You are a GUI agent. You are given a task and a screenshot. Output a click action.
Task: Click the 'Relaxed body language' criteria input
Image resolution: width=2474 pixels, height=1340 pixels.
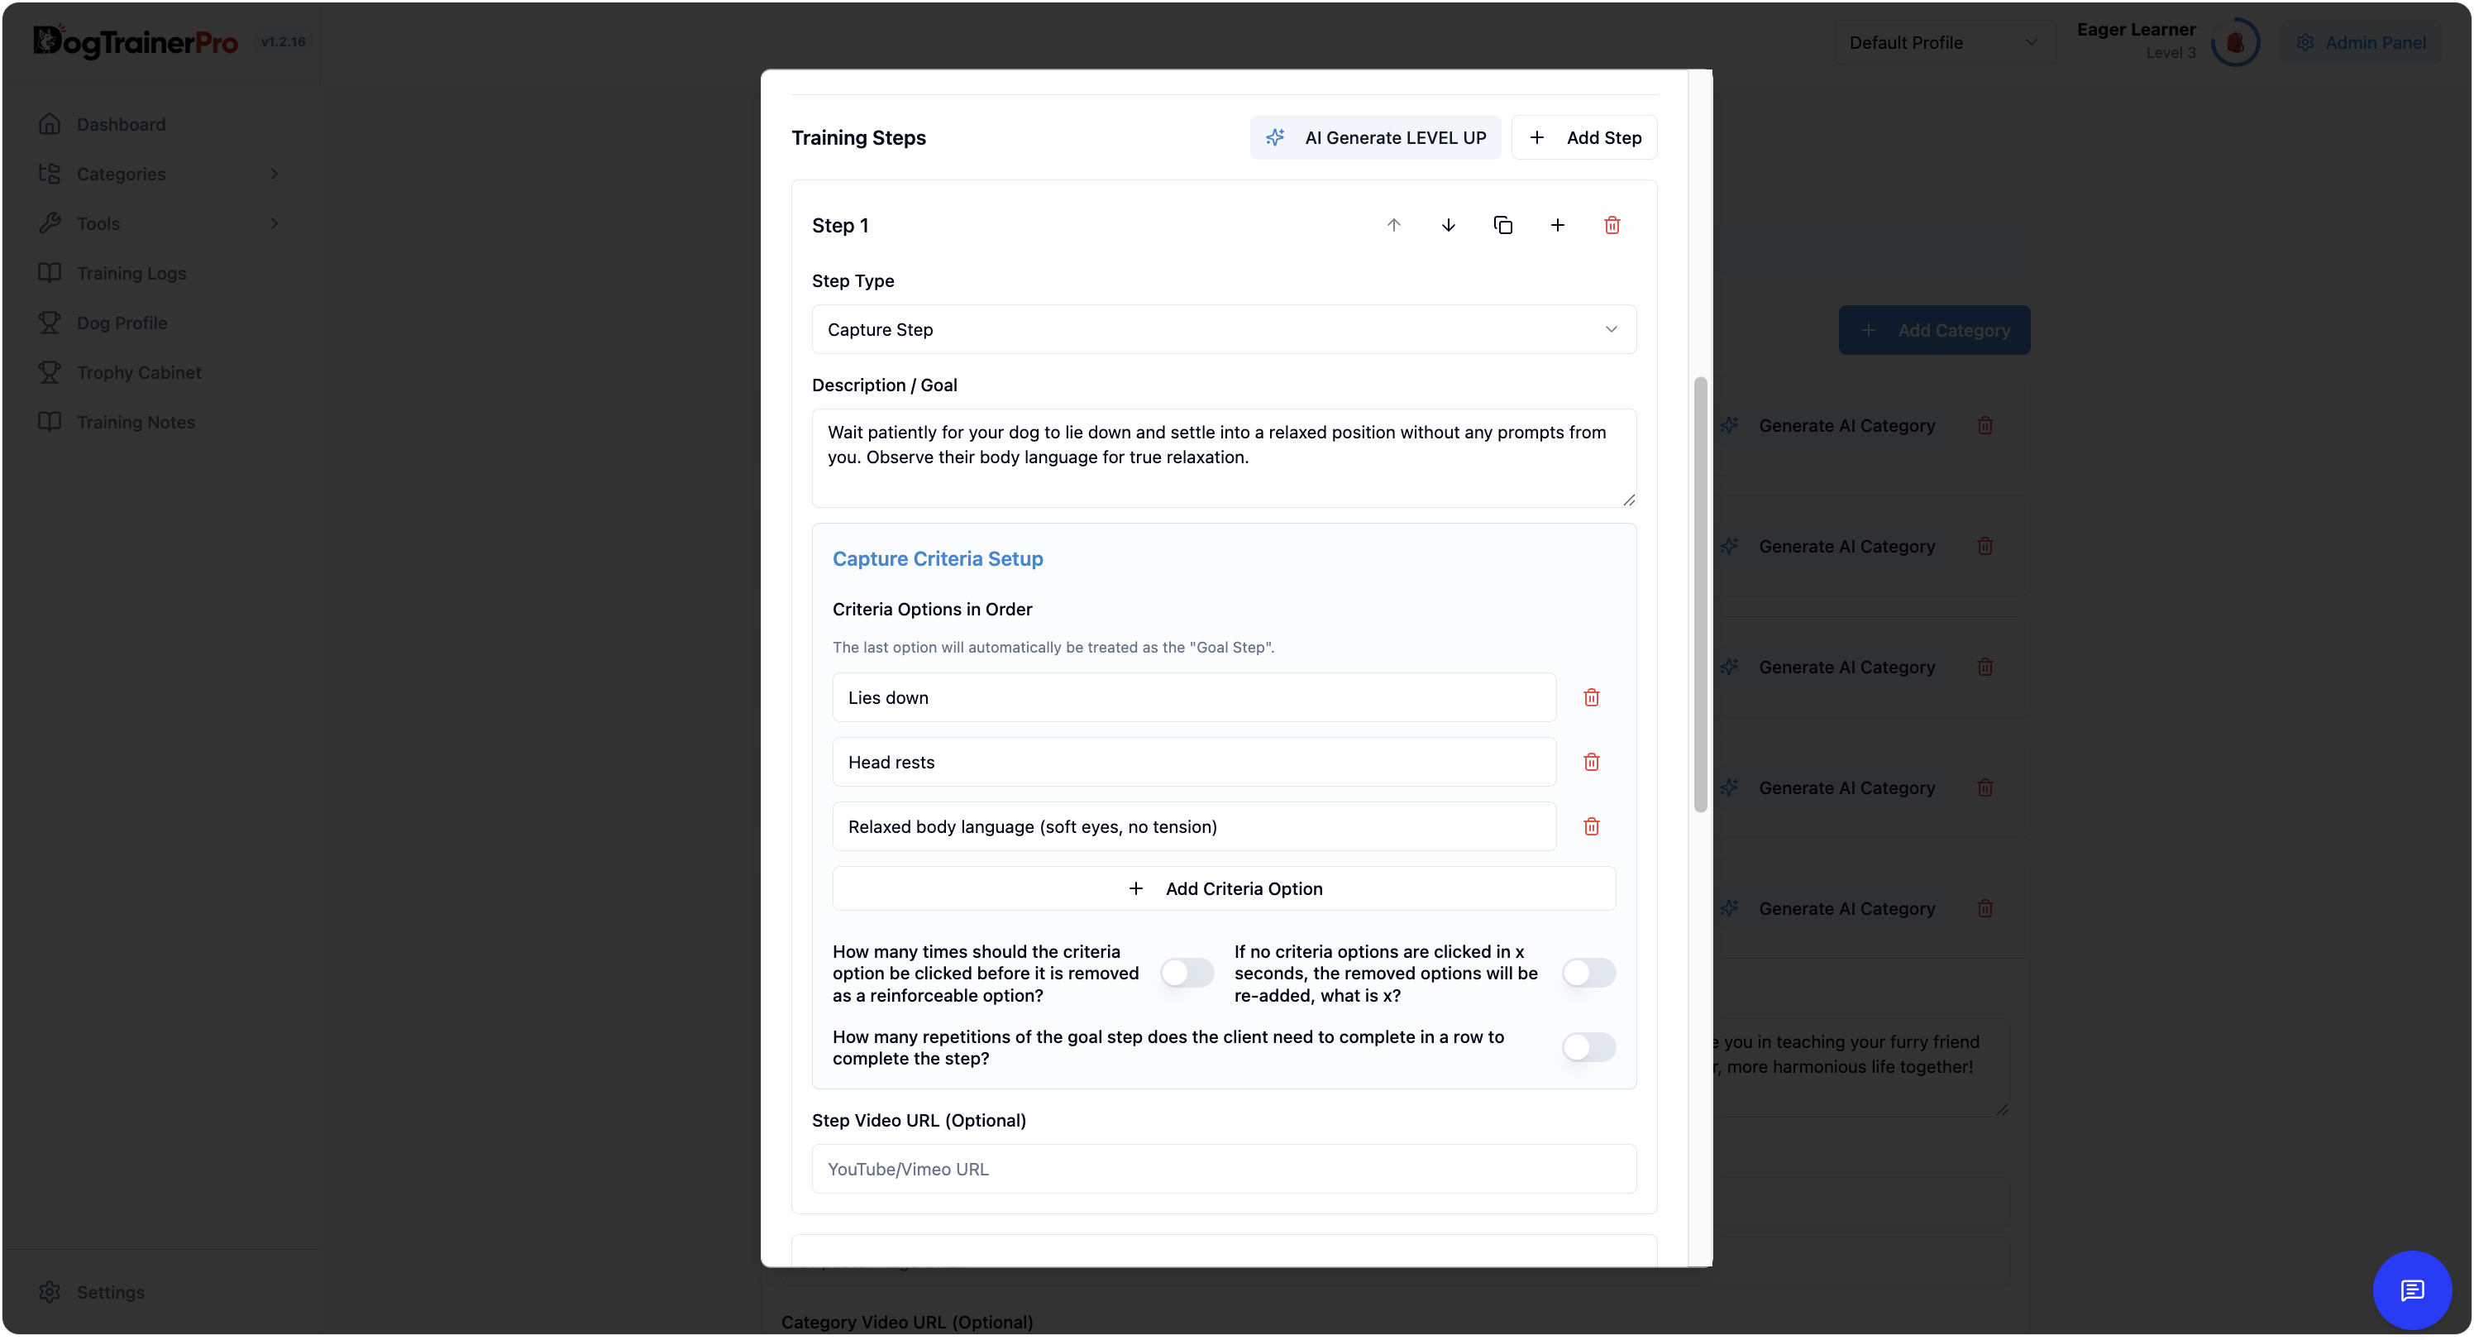[x=1194, y=827]
